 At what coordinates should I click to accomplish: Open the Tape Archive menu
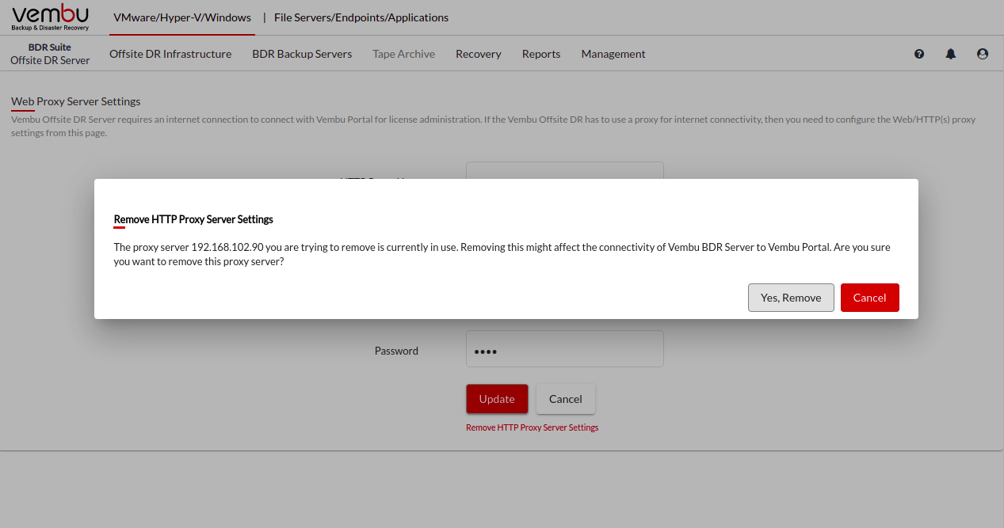coord(404,54)
